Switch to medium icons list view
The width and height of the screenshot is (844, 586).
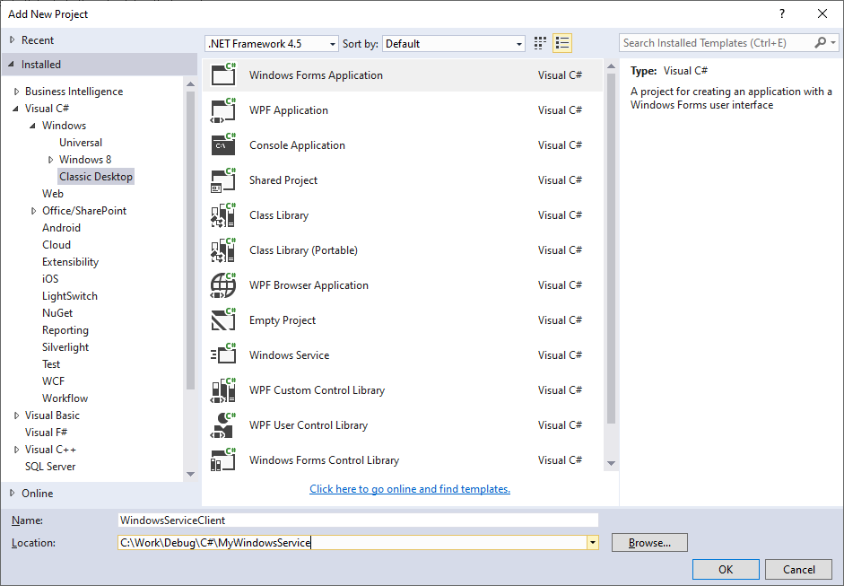(x=562, y=43)
